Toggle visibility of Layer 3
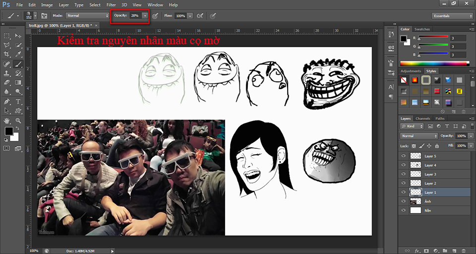Image resolution: width=476 pixels, height=254 pixels. coord(404,174)
